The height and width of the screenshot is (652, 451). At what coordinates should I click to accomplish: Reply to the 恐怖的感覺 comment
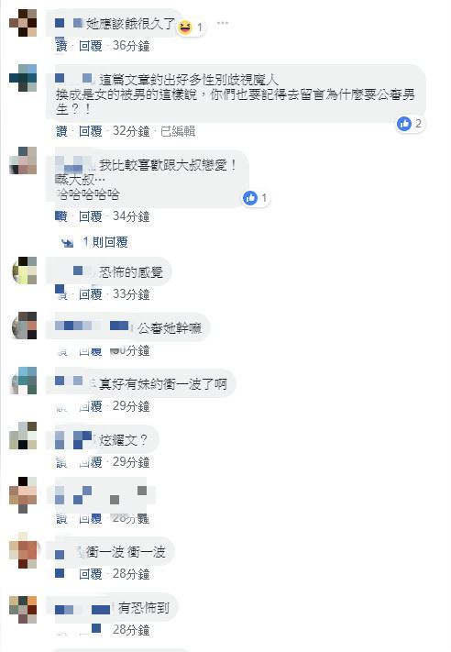coord(90,294)
